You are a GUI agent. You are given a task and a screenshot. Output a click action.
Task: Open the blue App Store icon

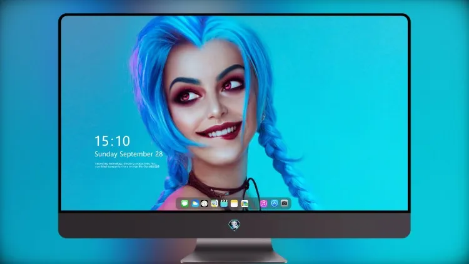(275, 203)
